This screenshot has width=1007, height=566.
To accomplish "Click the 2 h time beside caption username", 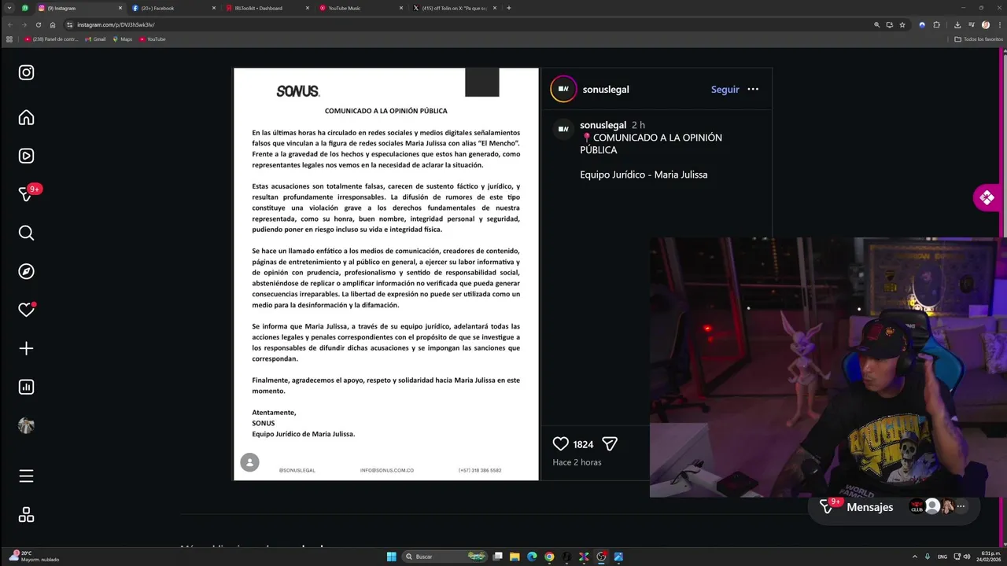I will [x=638, y=125].
